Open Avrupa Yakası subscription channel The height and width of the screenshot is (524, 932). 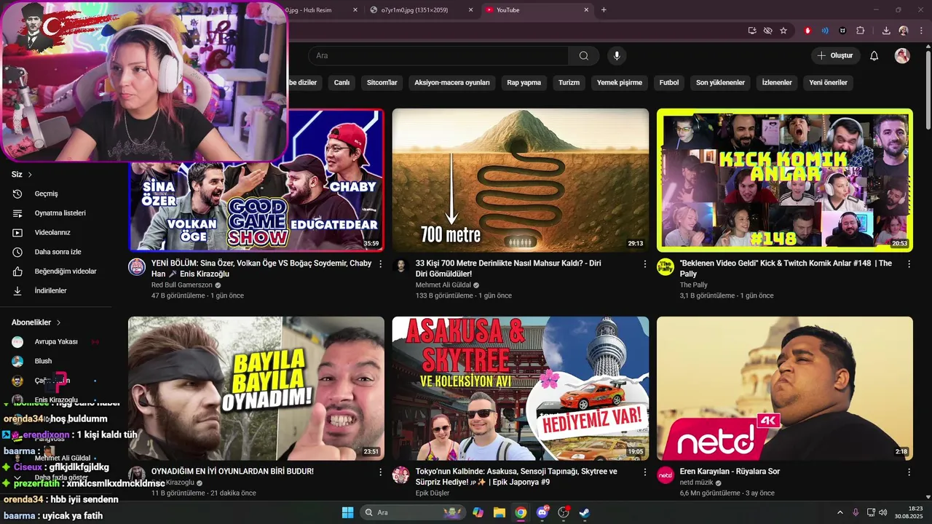tap(57, 341)
